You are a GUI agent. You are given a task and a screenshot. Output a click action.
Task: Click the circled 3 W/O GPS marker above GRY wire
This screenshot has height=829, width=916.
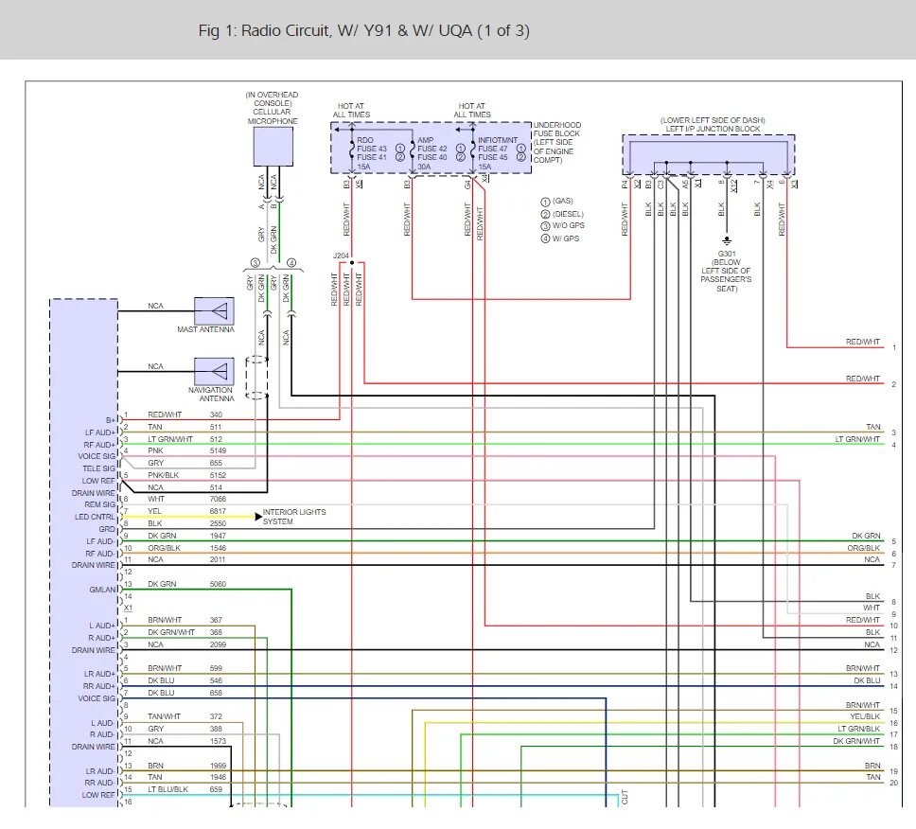point(255,263)
